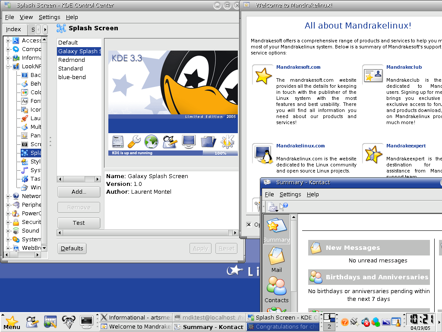Screen dimensions: 442x332
Task: Open the calendar reminder bell tray icon
Action: tap(396, 322)
